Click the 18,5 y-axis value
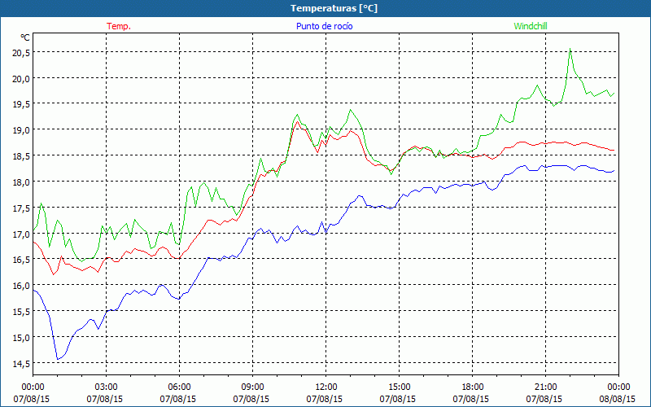651x407 pixels. pos(21,155)
